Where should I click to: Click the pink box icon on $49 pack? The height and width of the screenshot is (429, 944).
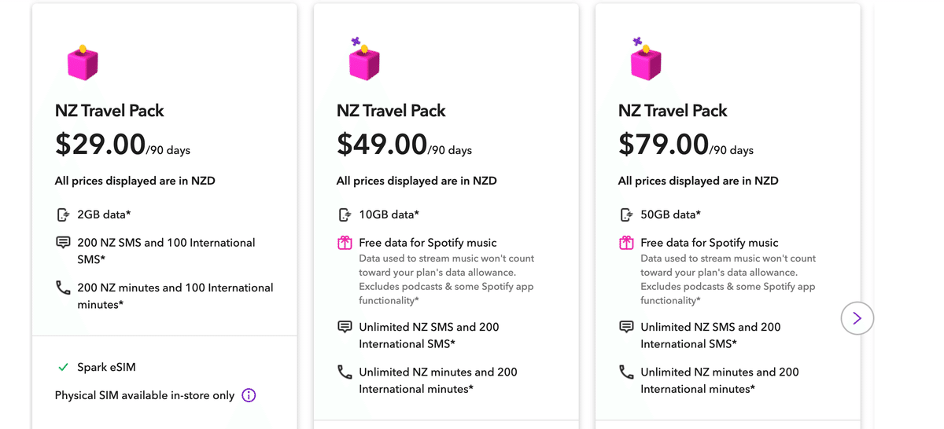pyautogui.click(x=363, y=61)
